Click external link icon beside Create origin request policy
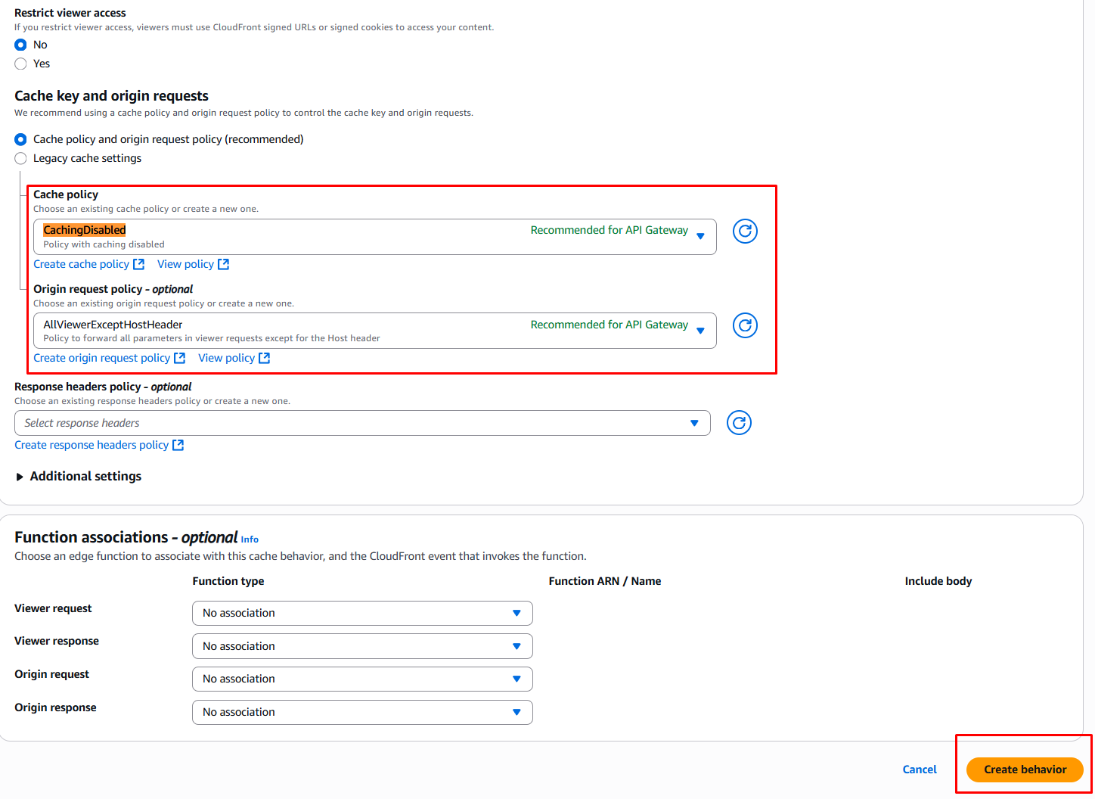This screenshot has height=799, width=1095. click(x=180, y=358)
